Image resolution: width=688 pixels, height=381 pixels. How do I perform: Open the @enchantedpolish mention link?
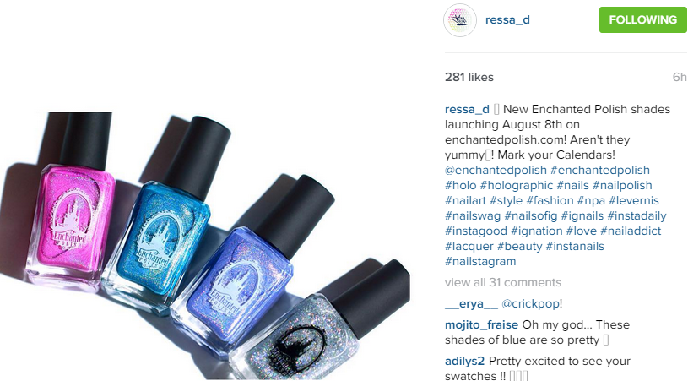point(496,171)
